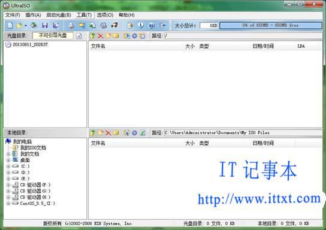Open the 选项(O) menu
This screenshot has height=230, width=326.
point(105,15)
